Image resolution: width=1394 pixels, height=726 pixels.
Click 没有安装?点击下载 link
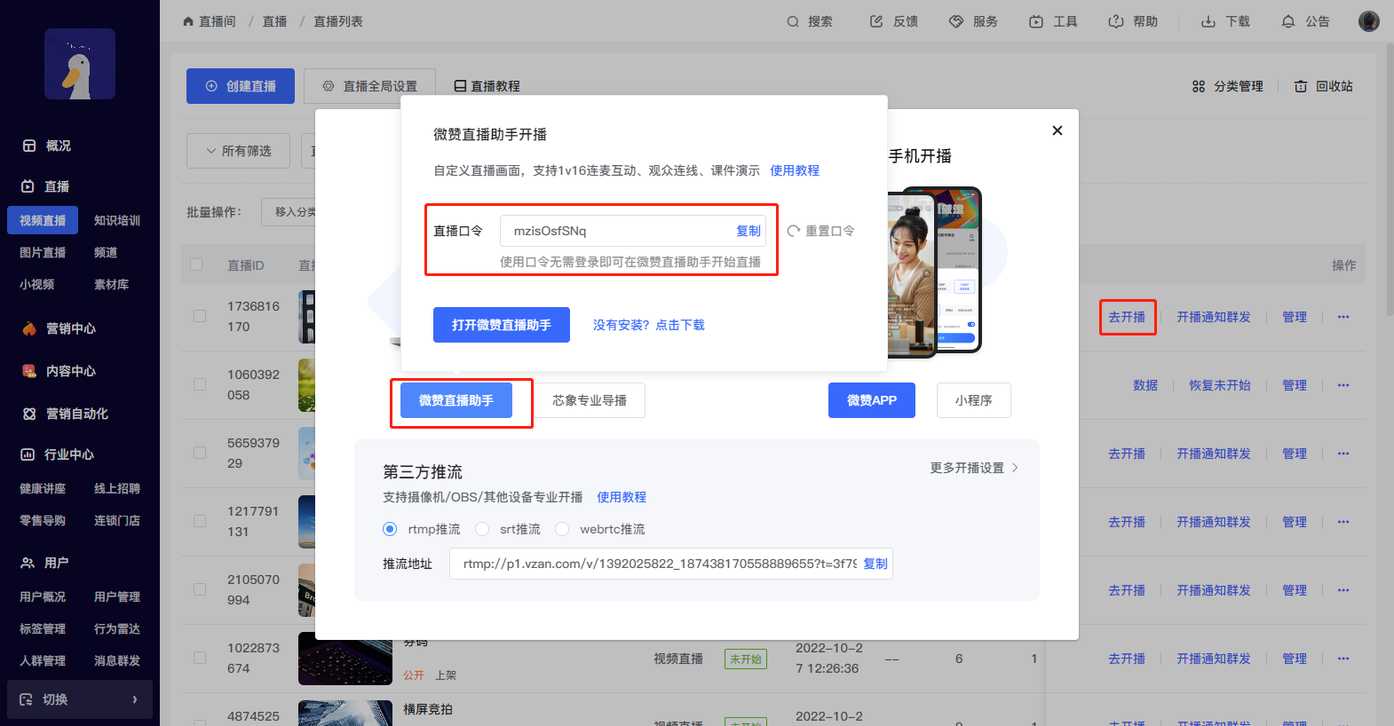pos(649,325)
